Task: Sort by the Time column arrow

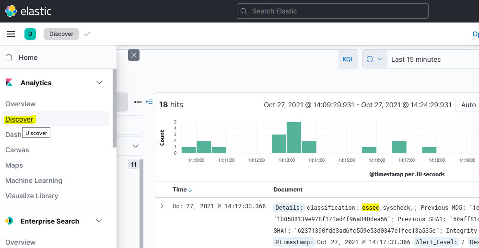Action: (190, 190)
